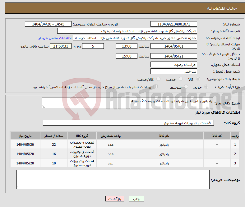Click the validity date 1404/05/21 field
Image resolution: width=245 pixels, height=207 pixels.
[x=173, y=56]
